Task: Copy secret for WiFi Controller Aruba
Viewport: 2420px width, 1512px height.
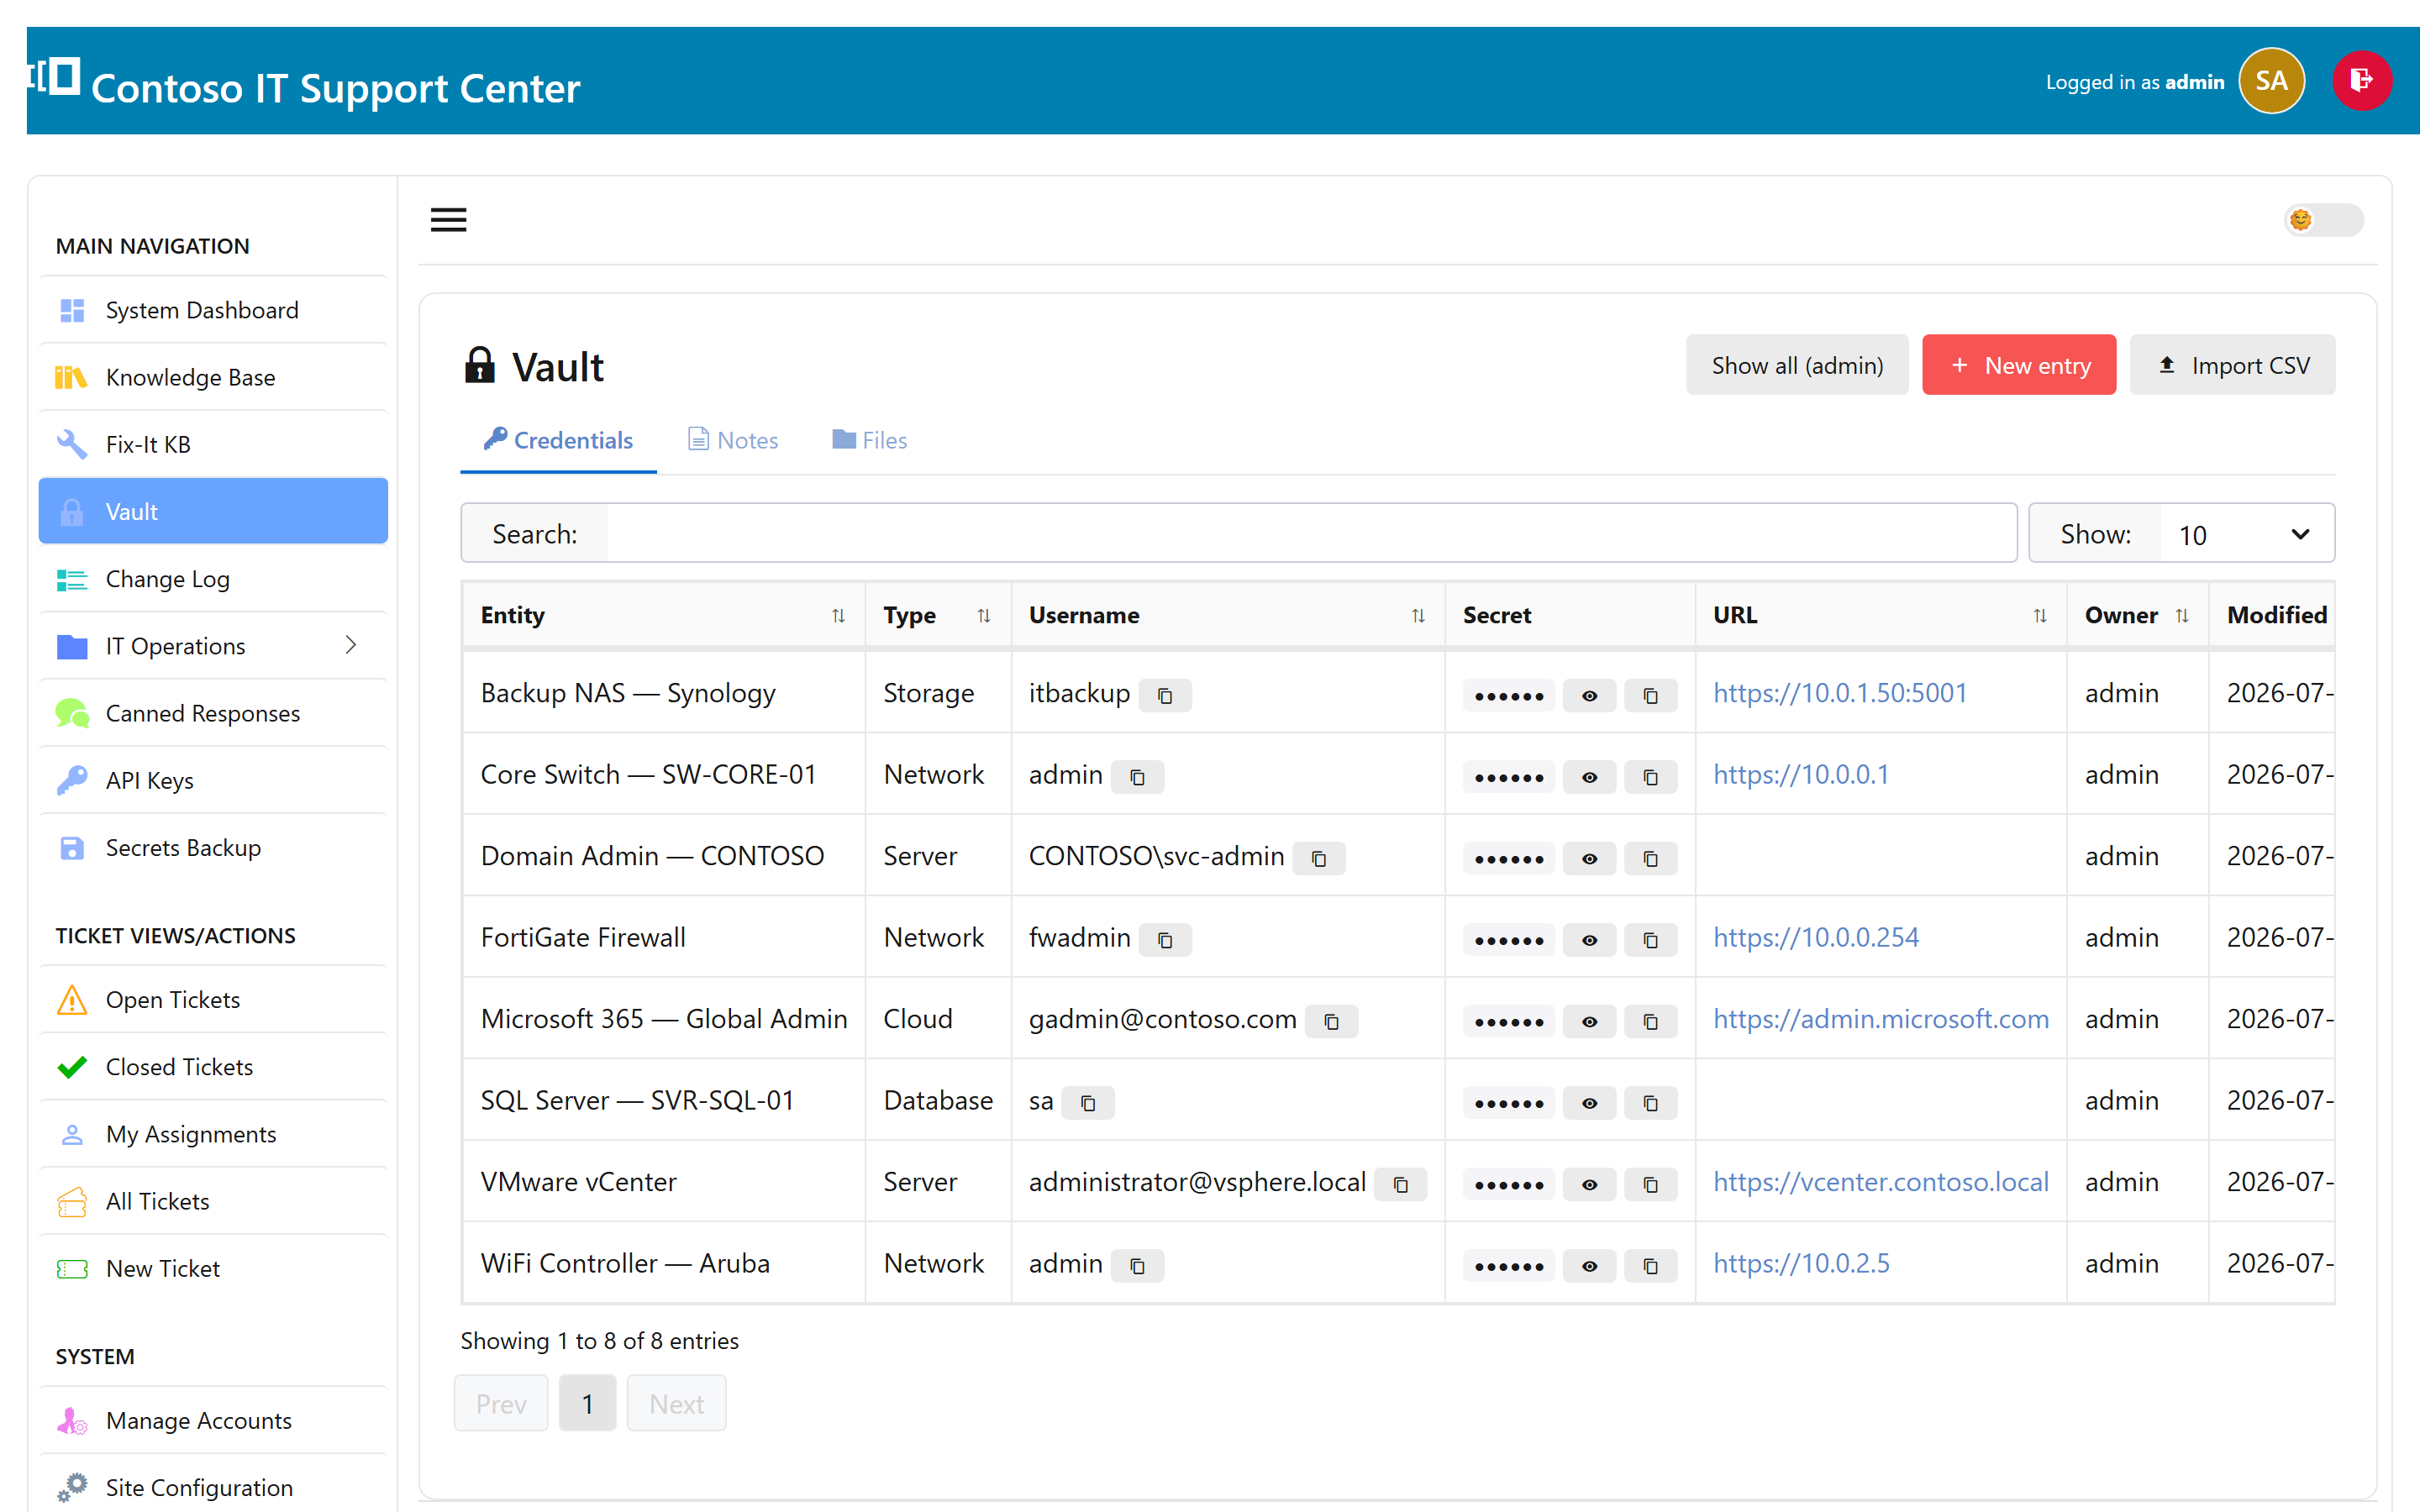Action: click(1650, 1266)
